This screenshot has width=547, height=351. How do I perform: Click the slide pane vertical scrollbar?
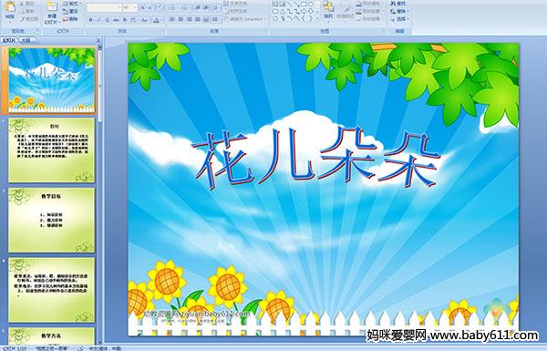click(100, 195)
